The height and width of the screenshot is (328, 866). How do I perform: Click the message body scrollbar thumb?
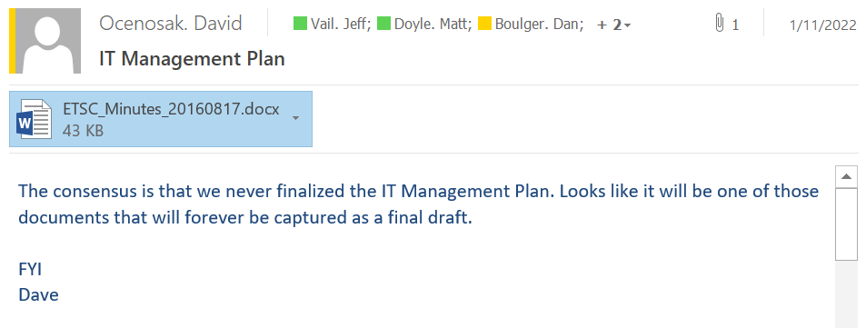(846, 224)
